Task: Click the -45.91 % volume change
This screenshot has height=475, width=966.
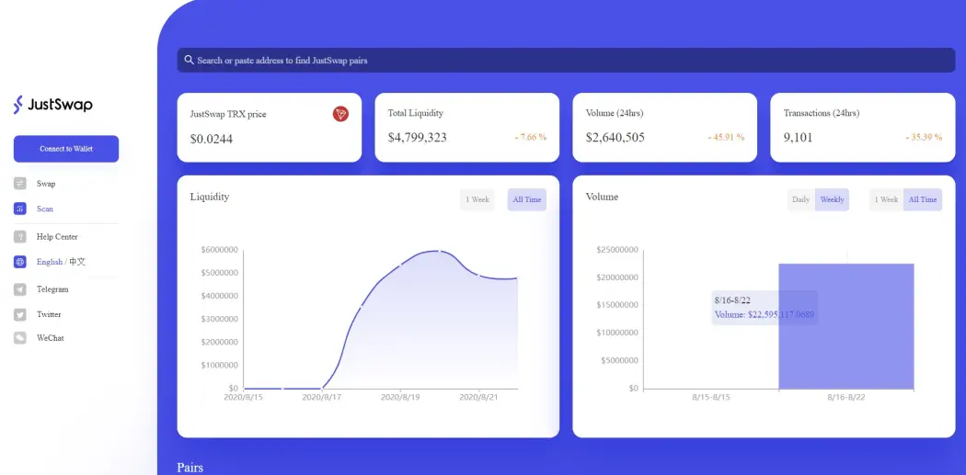Action: 727,137
